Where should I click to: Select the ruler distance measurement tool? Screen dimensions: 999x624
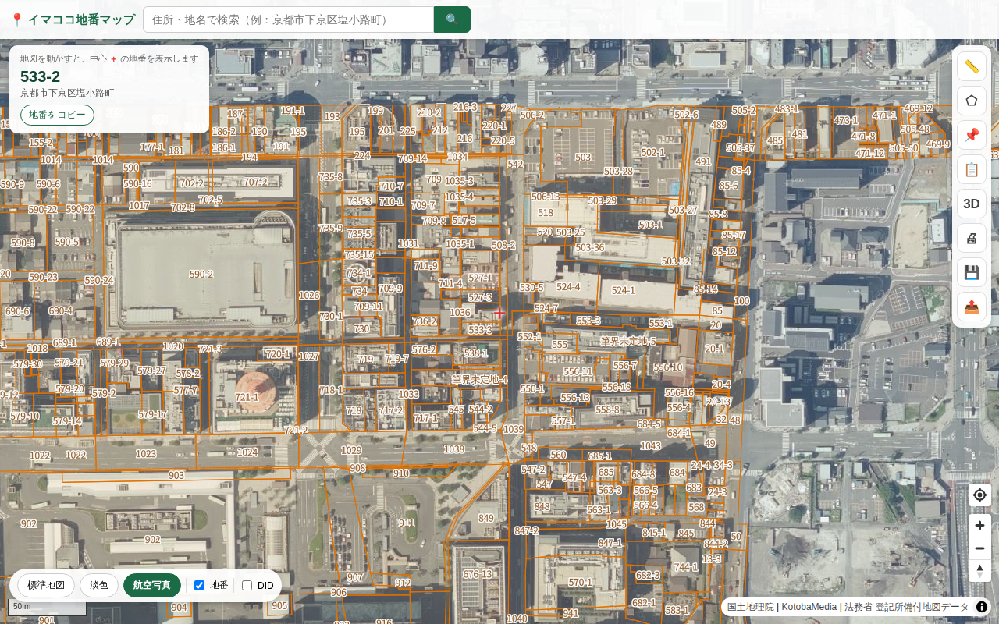click(972, 66)
